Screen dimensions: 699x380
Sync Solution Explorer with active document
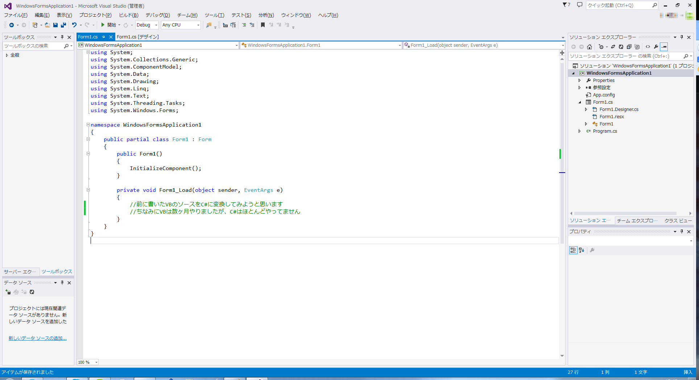pos(613,47)
